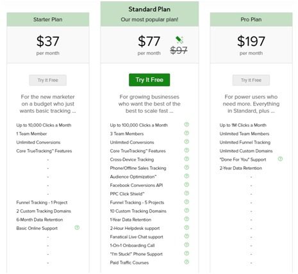Click help icon for "Done For You" Support

click(280, 159)
